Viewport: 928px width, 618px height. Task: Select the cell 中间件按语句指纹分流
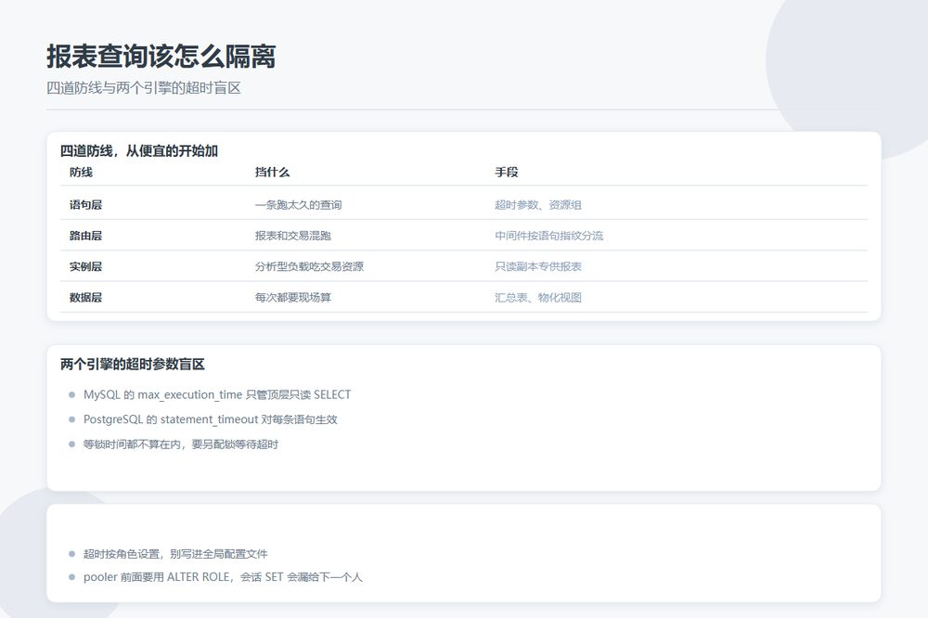point(549,236)
